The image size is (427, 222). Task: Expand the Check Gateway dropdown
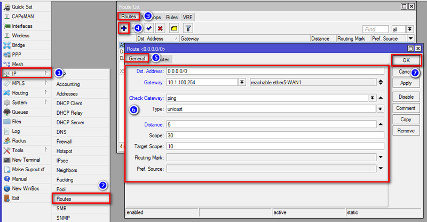373,98
